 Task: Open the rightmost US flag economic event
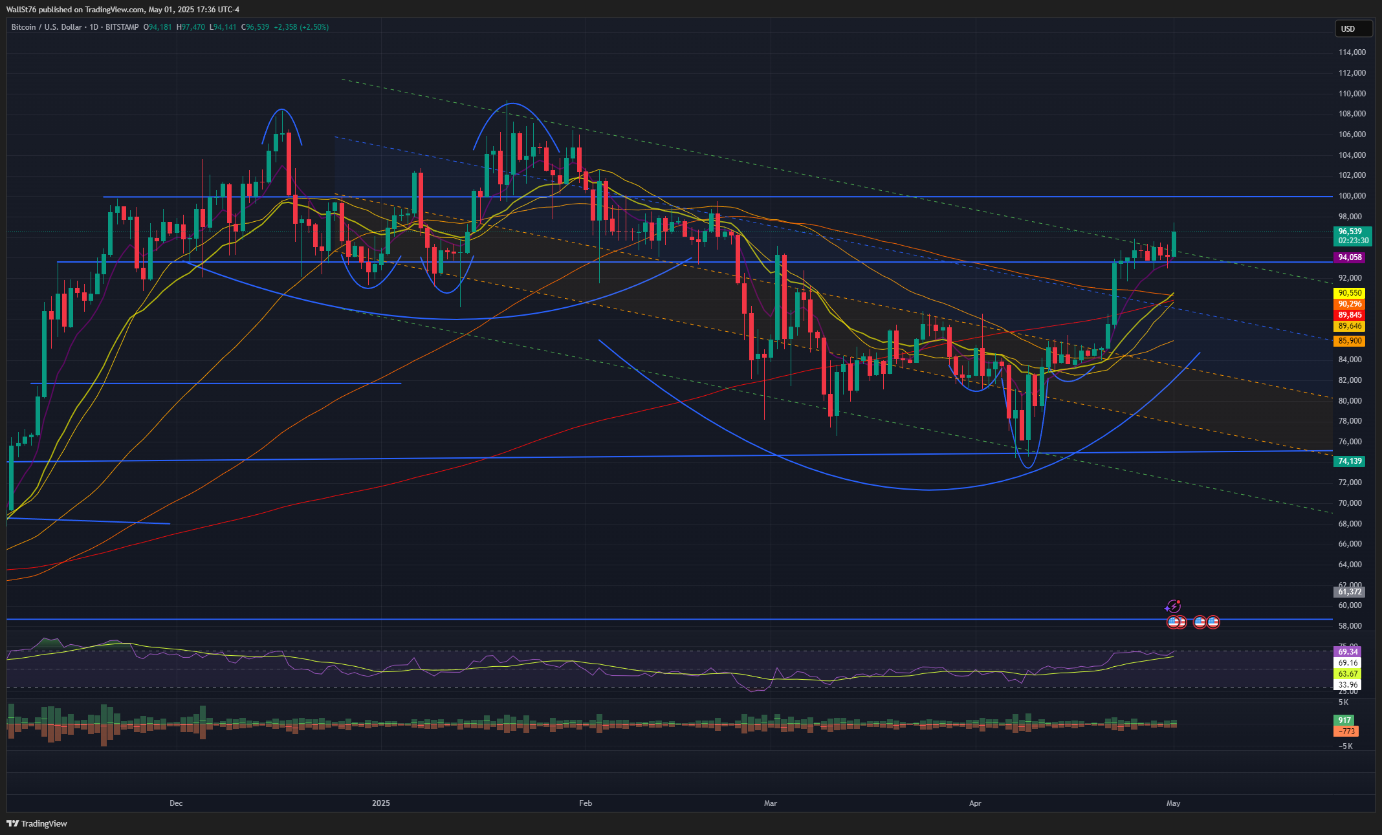(x=1213, y=622)
